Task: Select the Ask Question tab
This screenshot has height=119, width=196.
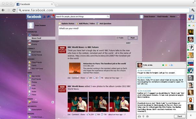Action: click(x=104, y=23)
